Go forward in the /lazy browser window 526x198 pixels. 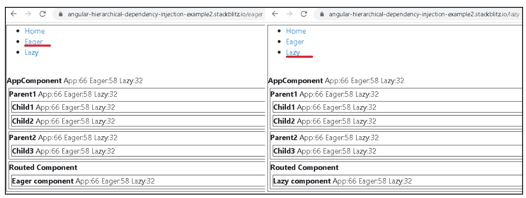[289, 15]
